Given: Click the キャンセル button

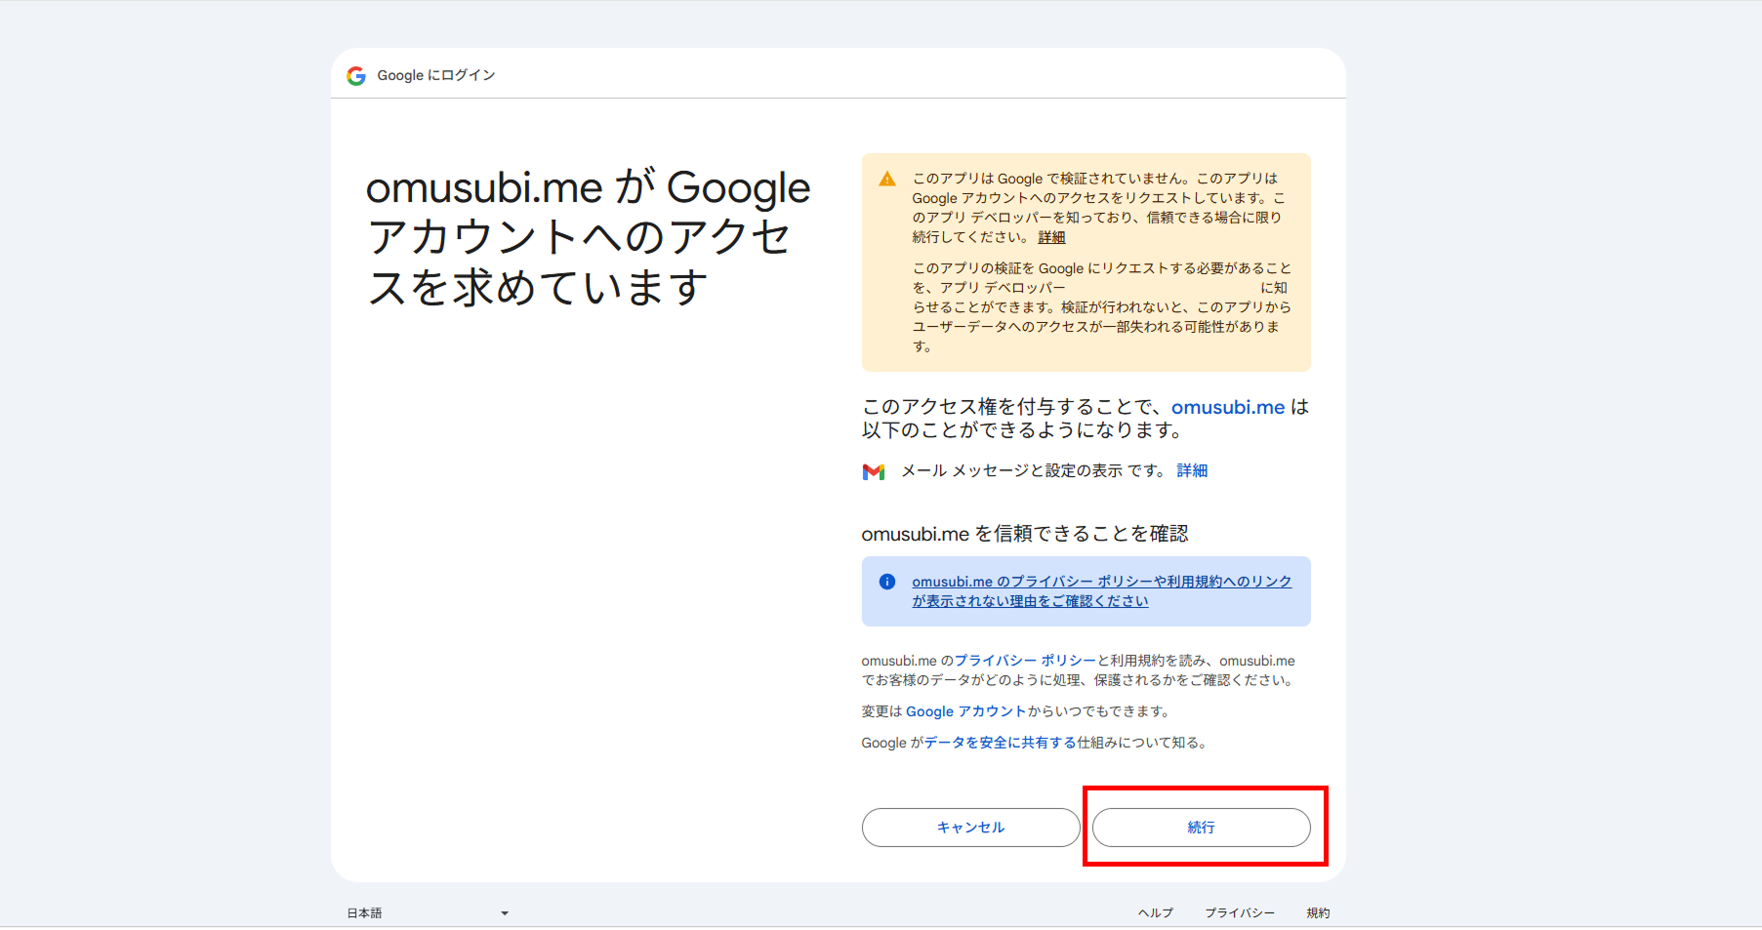Looking at the screenshot, I should pyautogui.click(x=970, y=828).
